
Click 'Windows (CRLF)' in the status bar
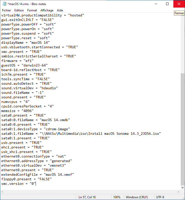[137, 197]
